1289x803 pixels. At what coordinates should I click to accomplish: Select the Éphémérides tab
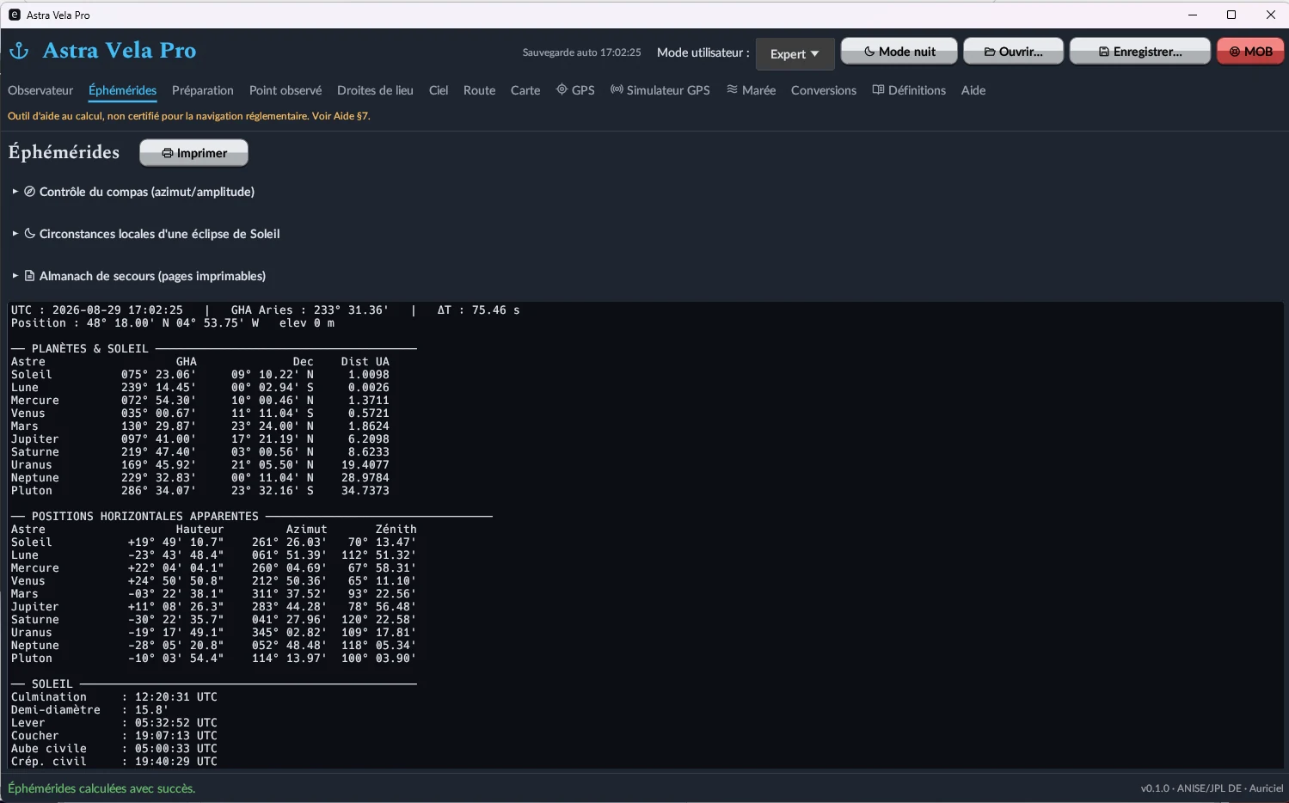[x=122, y=90]
